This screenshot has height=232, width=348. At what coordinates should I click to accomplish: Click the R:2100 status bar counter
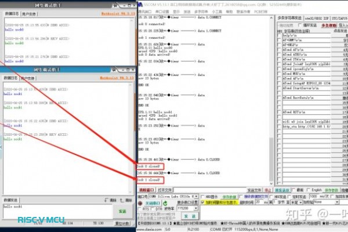193,229
